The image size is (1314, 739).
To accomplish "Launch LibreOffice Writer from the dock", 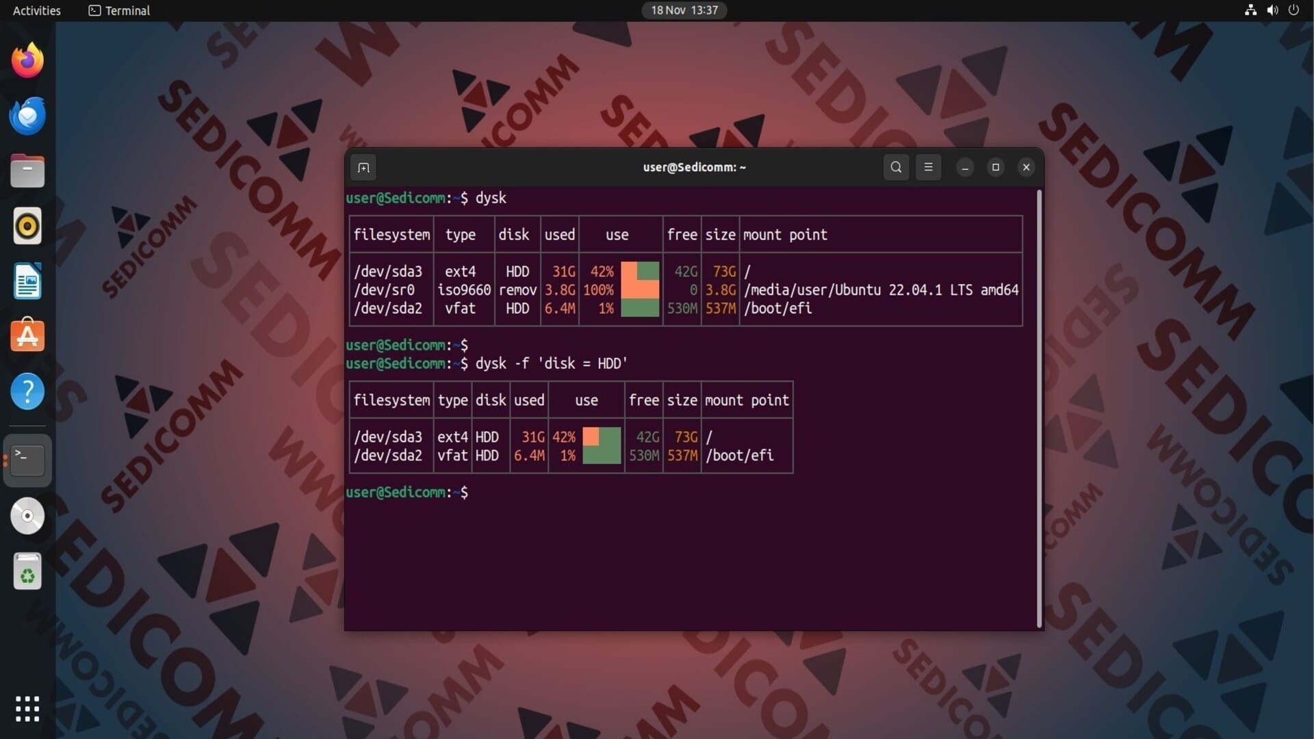I will click(x=27, y=281).
